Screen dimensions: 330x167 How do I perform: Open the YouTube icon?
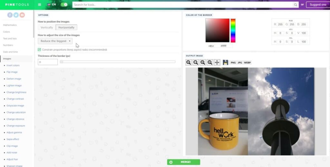[x=22, y=15]
